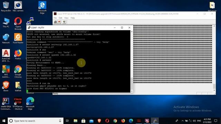The height and width of the screenshot is (124, 221).
Task: Open the notification center icon
Action: tap(215, 121)
